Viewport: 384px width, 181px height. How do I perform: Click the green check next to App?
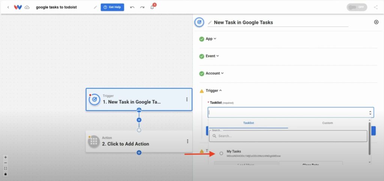coord(201,39)
